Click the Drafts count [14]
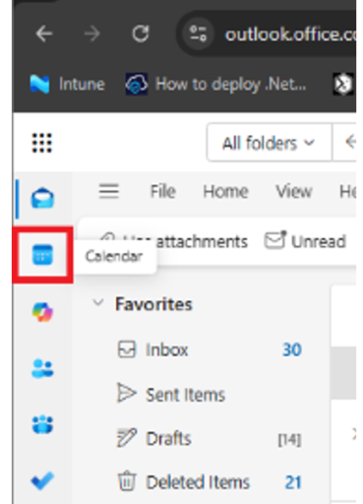This screenshot has width=363, height=504. (x=289, y=440)
